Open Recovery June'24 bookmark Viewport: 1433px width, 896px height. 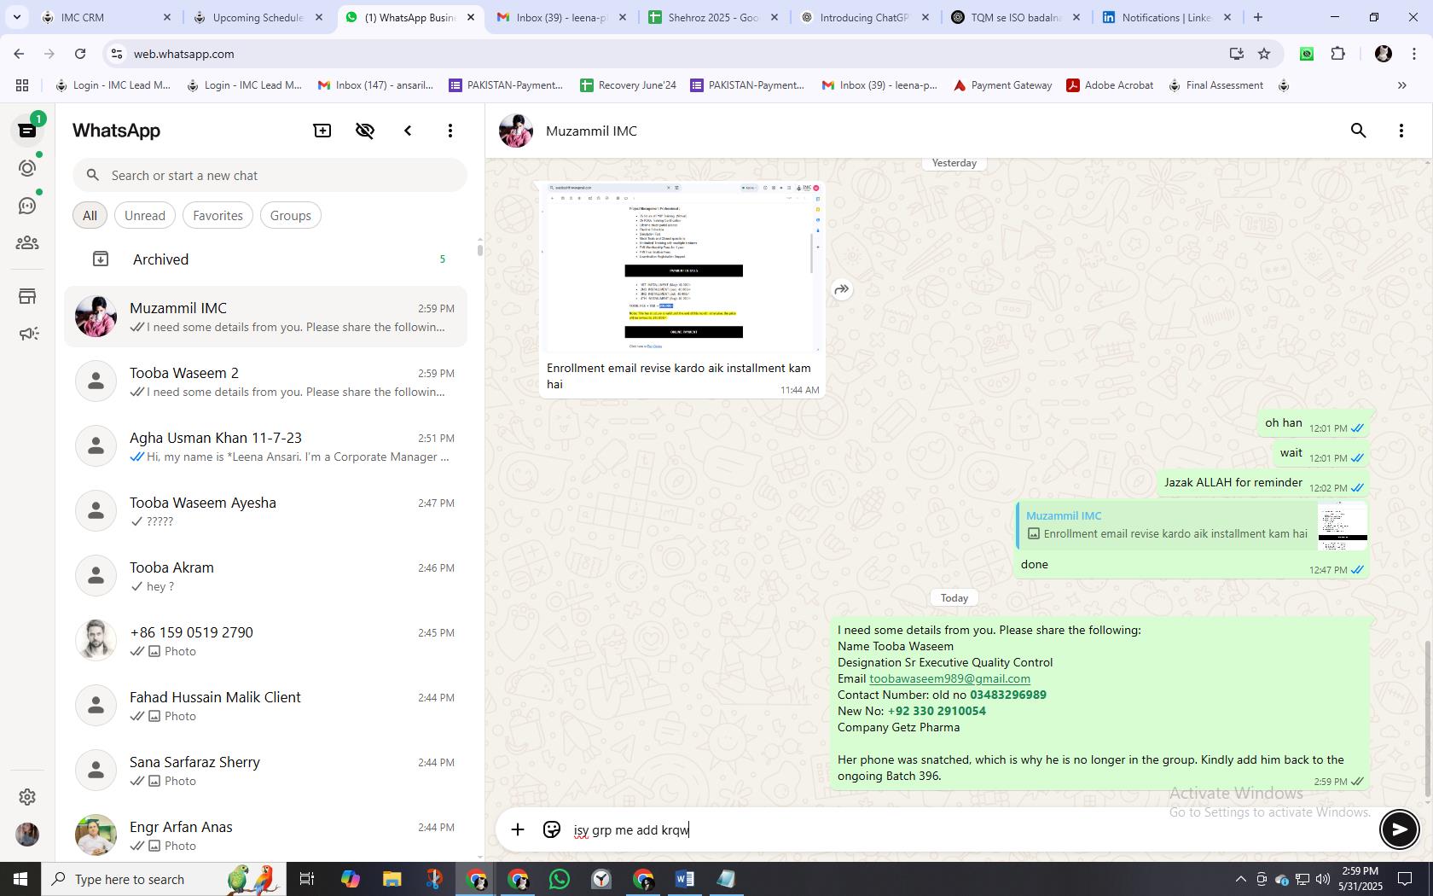click(x=628, y=85)
